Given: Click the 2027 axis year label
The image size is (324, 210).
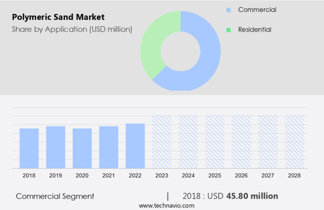Looking at the screenshot, I should [x=268, y=176].
